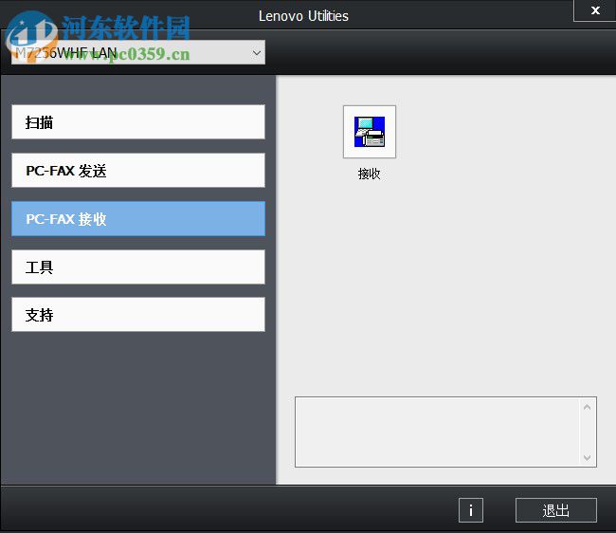Image resolution: width=616 pixels, height=533 pixels.
Task: Open the 接收 fax receive icon
Action: [370, 132]
